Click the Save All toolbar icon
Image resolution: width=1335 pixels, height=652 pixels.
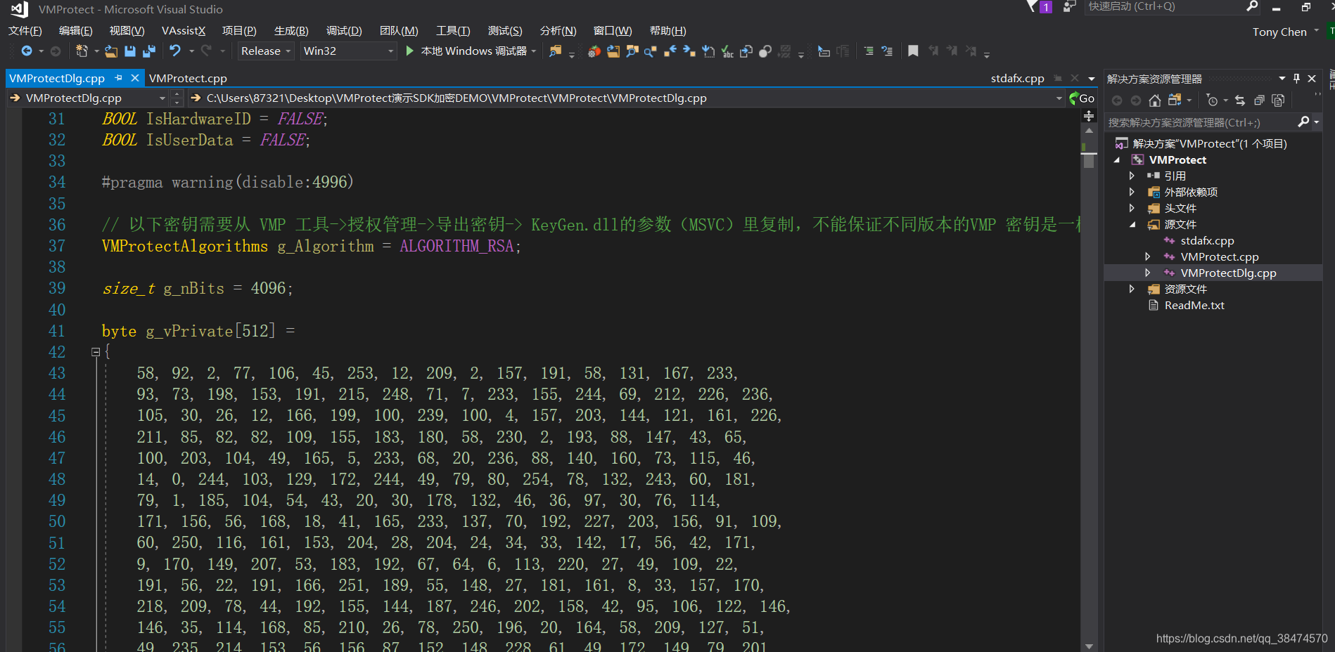[x=148, y=51]
